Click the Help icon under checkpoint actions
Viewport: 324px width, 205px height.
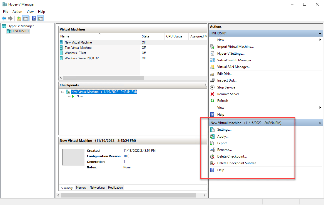pyautogui.click(x=212, y=170)
